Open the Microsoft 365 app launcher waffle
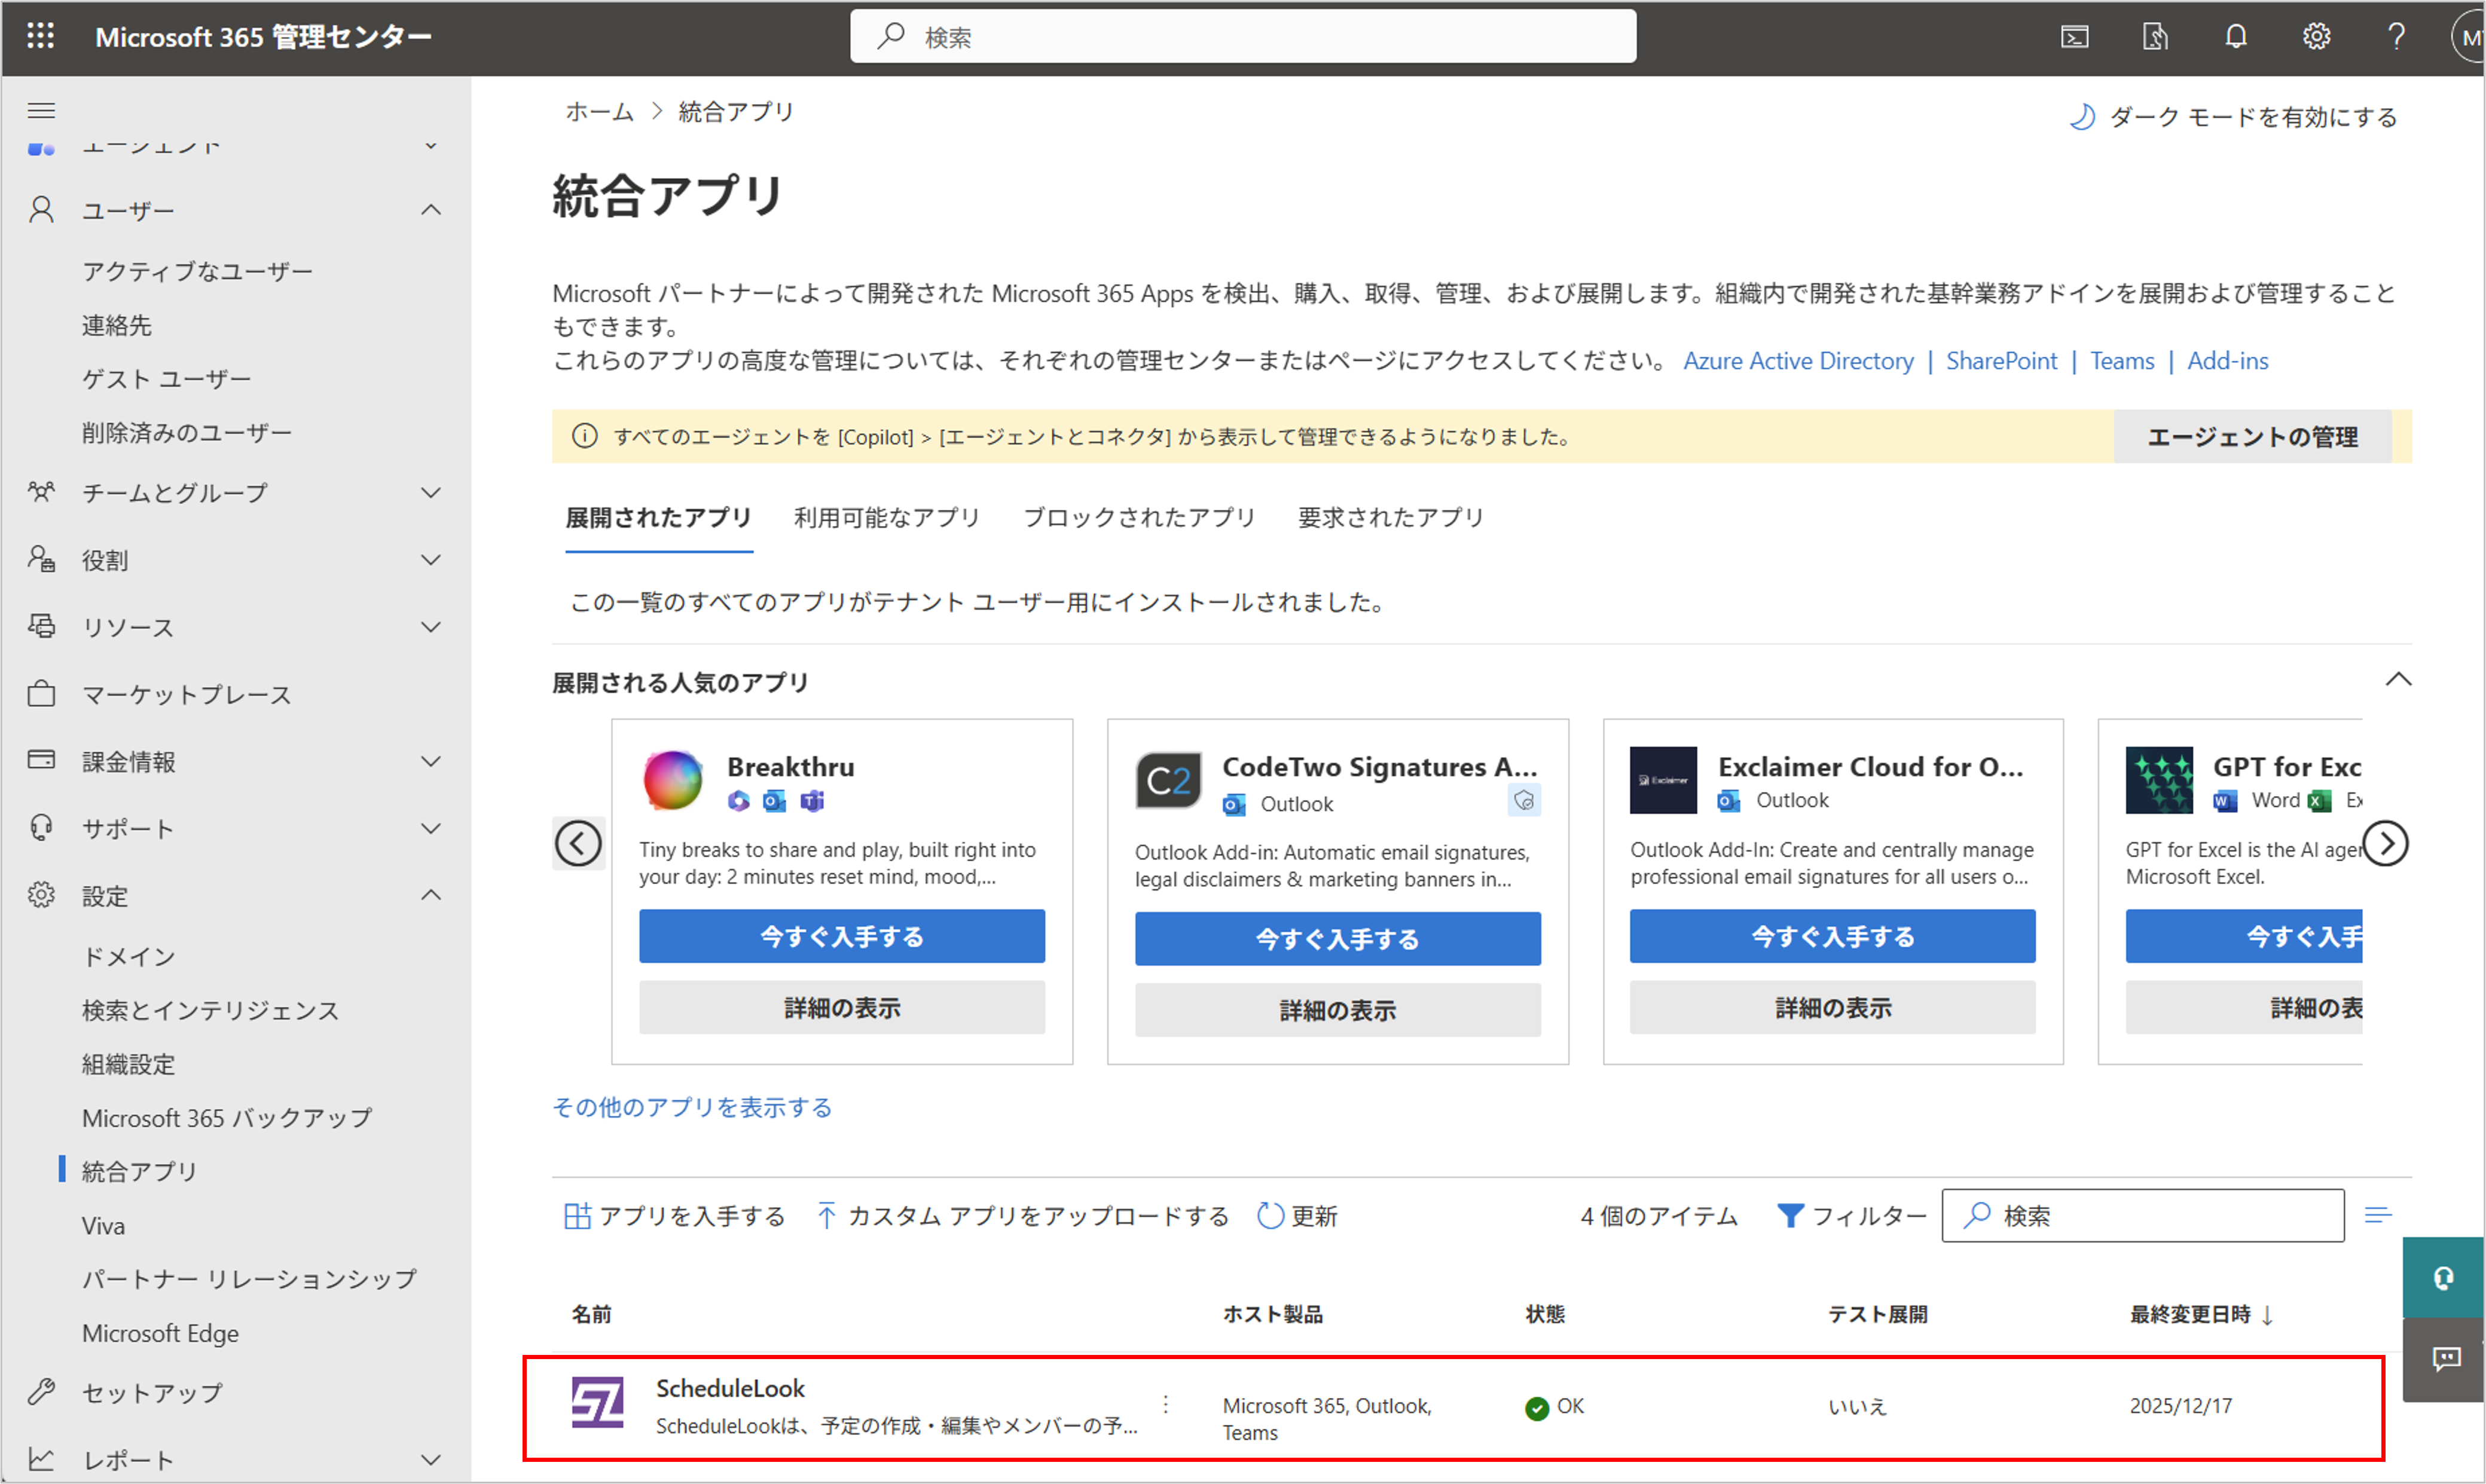 point(40,36)
